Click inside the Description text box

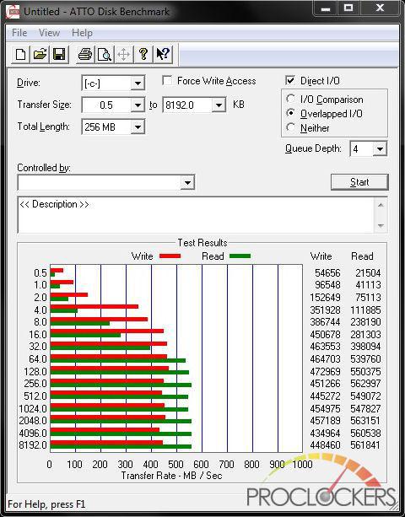click(197, 215)
